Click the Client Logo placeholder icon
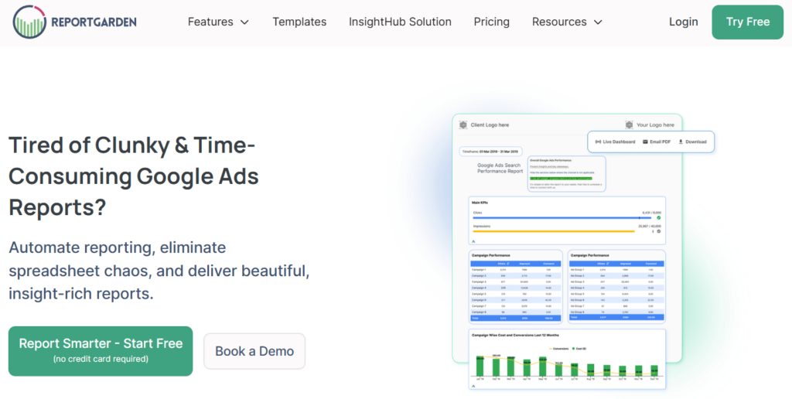792x399 pixels. tap(463, 124)
